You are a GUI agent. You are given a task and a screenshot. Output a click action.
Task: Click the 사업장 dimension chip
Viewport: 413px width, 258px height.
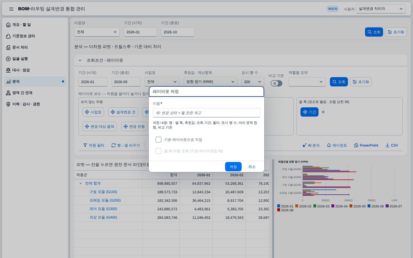pos(93,112)
